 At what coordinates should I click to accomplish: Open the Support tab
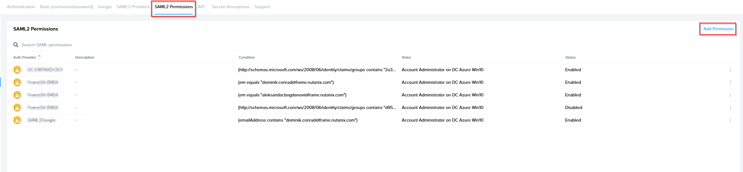click(x=262, y=7)
